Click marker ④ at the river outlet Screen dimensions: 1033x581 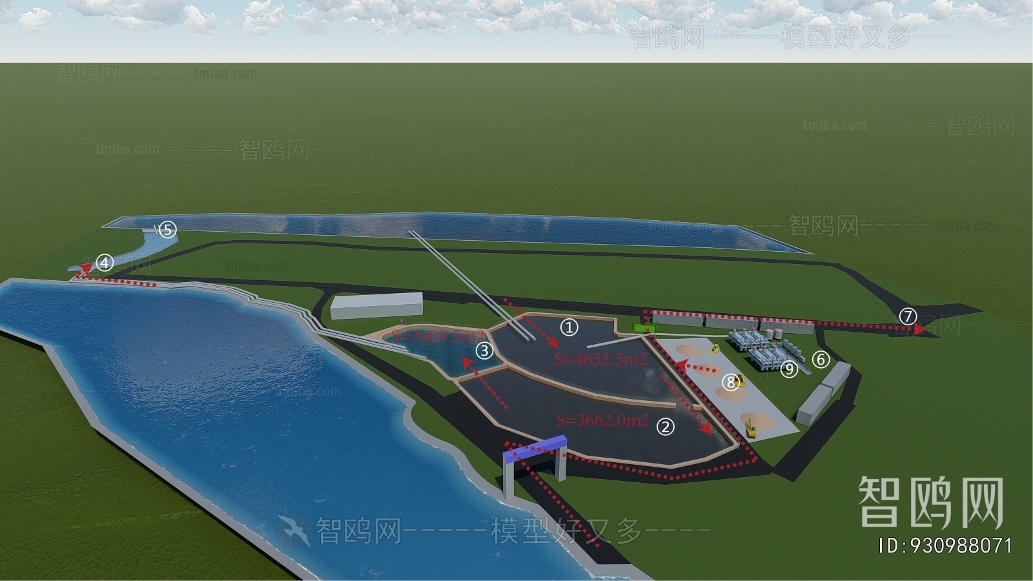(x=103, y=263)
